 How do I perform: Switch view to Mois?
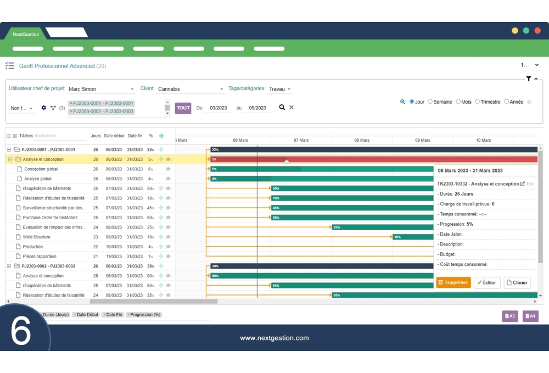pyautogui.click(x=458, y=102)
